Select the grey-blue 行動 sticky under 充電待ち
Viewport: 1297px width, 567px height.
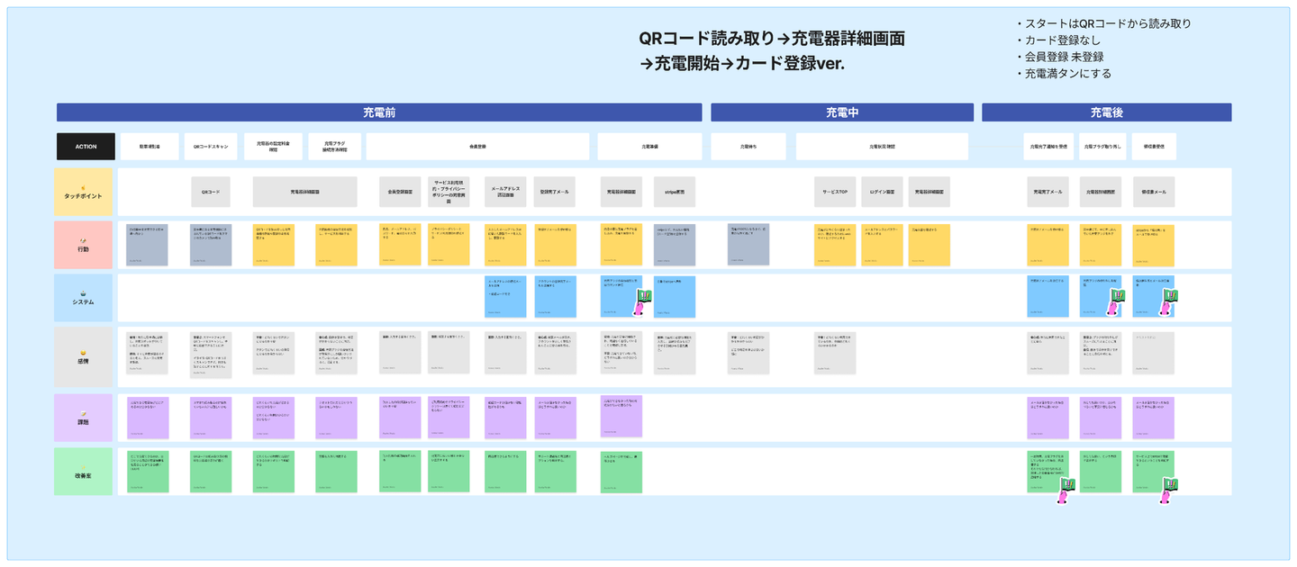pyautogui.click(x=748, y=245)
